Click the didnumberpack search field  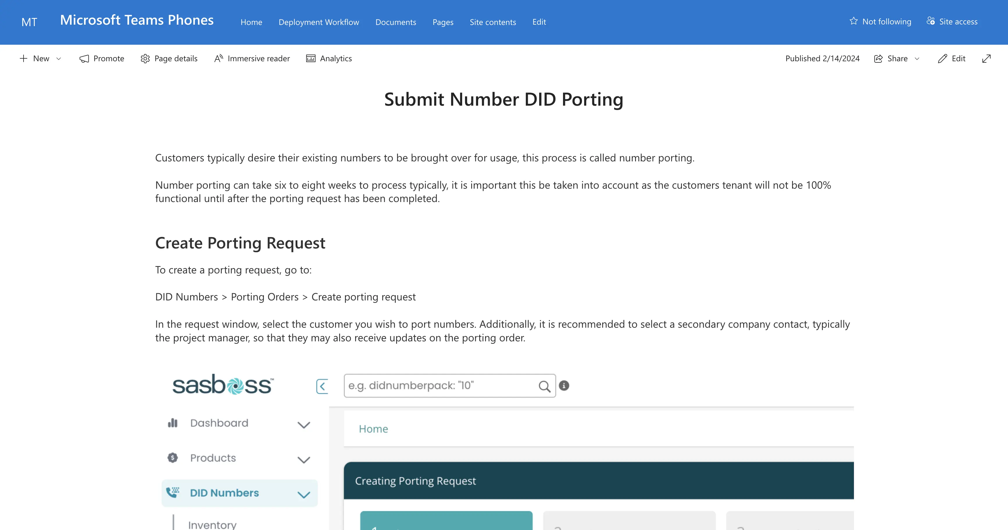tap(440, 385)
